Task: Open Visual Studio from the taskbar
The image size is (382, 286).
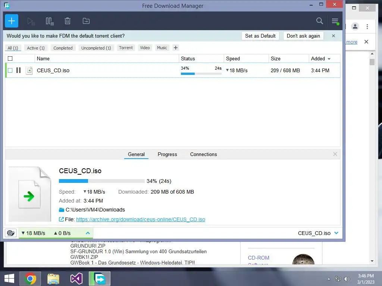Action: (x=76, y=279)
